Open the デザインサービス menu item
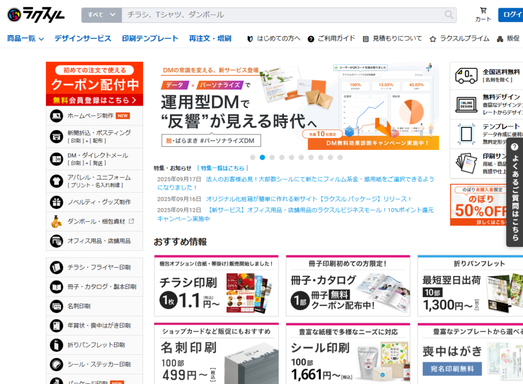Viewport: 523px width, 384px height. click(83, 38)
